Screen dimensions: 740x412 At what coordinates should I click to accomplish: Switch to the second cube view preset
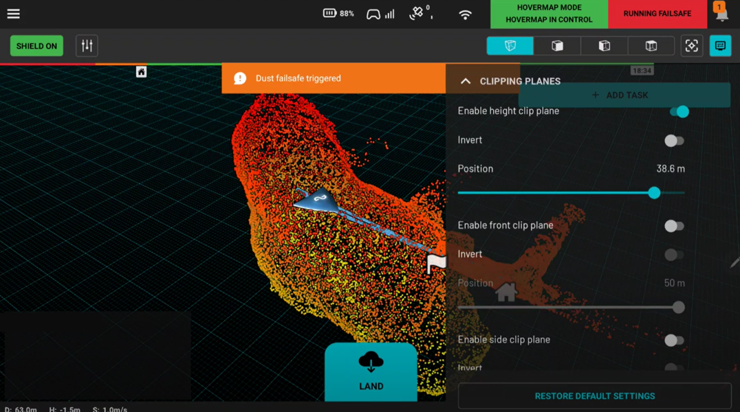(x=557, y=46)
